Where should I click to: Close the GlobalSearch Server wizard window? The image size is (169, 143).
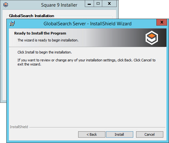pos(162,22)
